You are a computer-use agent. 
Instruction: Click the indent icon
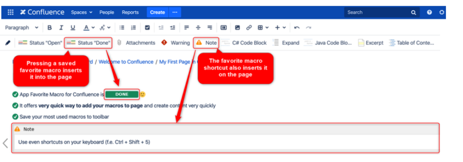coord(172,27)
